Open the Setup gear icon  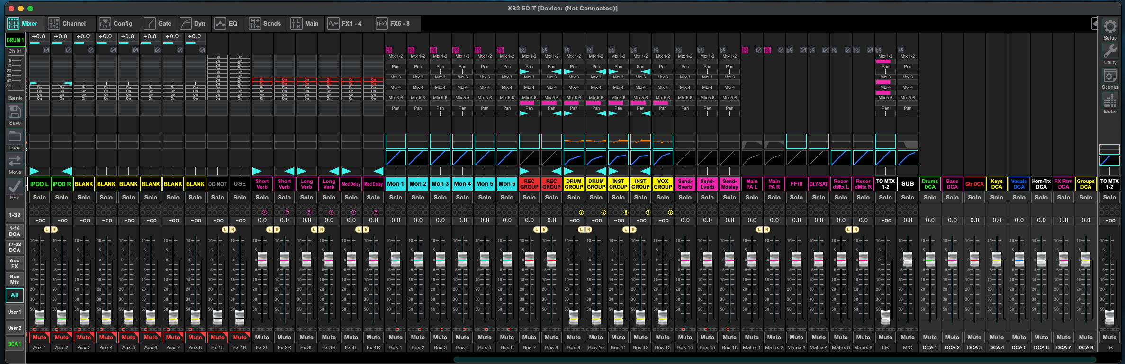[1110, 26]
